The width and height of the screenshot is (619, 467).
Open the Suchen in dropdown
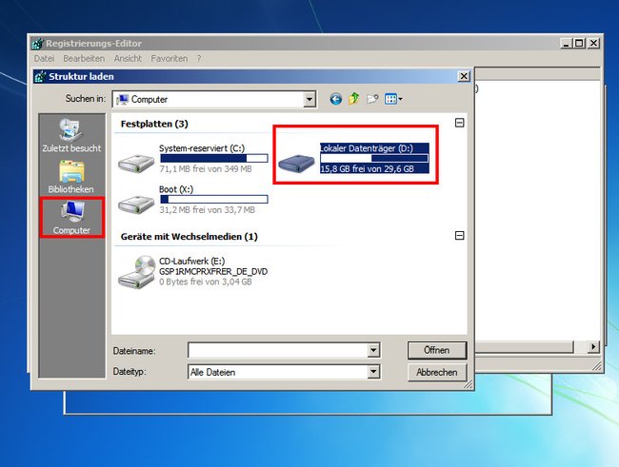pyautogui.click(x=309, y=100)
